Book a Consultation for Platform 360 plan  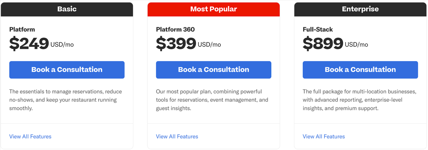(213, 70)
